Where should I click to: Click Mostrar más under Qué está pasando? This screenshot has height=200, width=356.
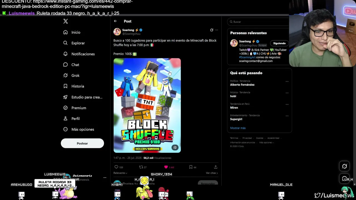click(x=238, y=128)
